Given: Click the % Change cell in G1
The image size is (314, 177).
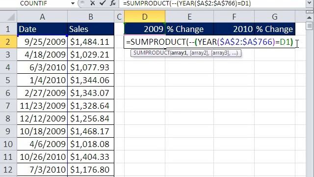Looking at the screenshot, I should tap(275, 29).
